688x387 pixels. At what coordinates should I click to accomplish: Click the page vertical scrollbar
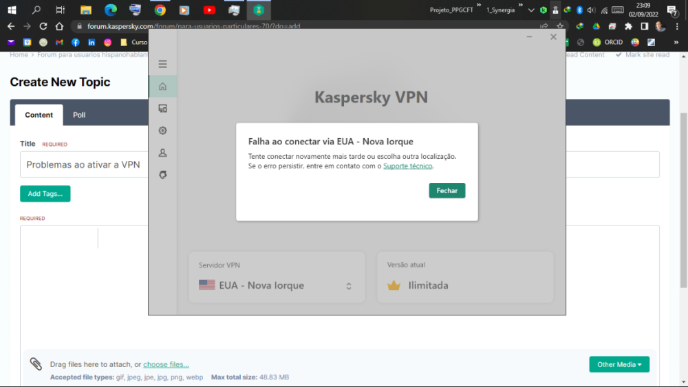[x=684, y=200]
